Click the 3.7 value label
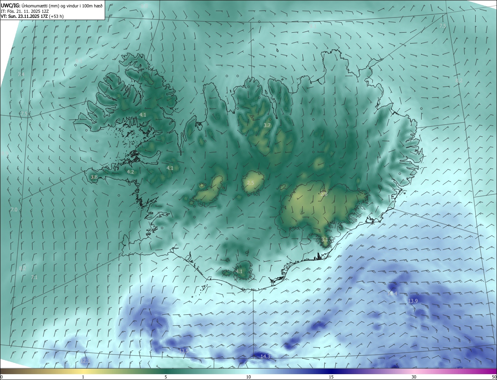497x380 pixels. [267, 125]
